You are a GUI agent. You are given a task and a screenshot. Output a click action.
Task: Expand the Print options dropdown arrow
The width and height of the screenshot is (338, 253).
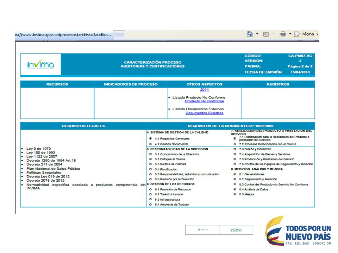pyautogui.click(x=290, y=34)
